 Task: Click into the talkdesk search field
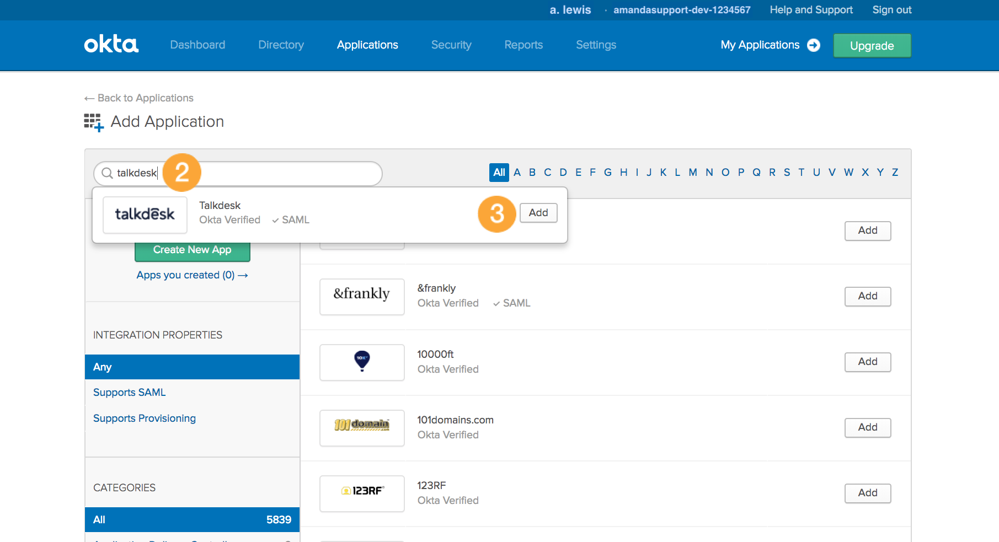(238, 173)
